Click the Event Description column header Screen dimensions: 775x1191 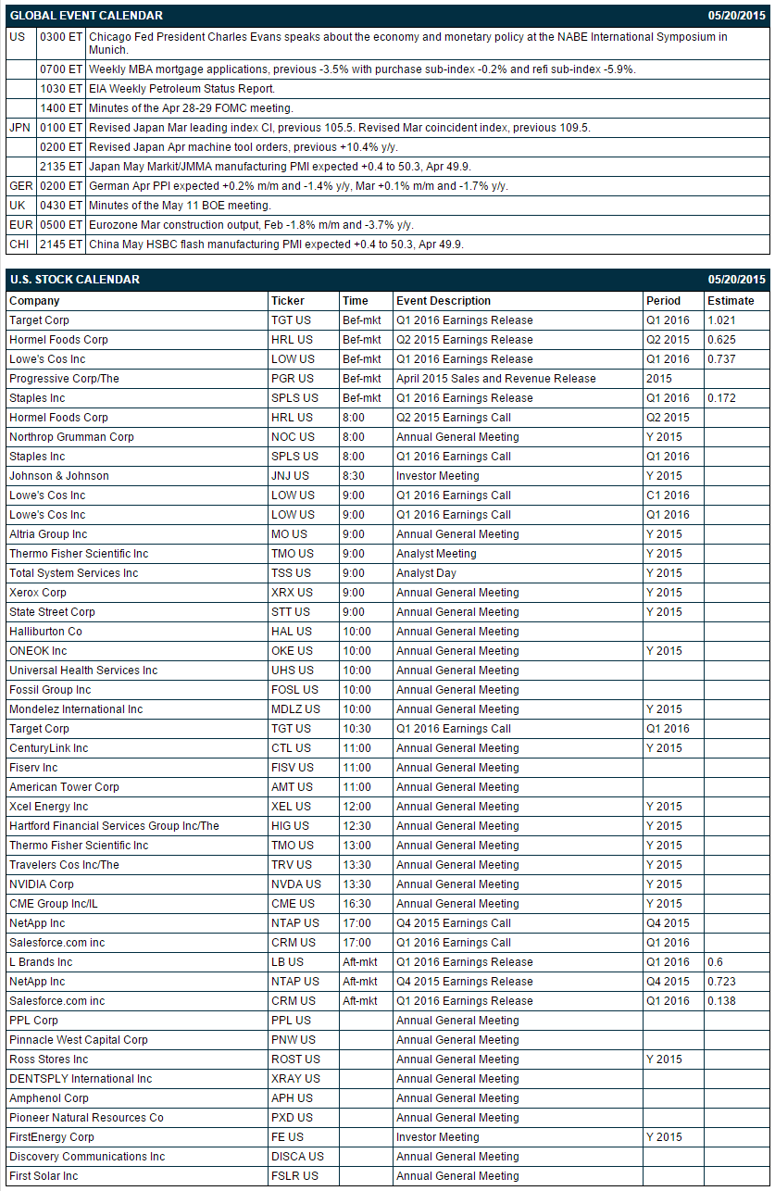[444, 301]
